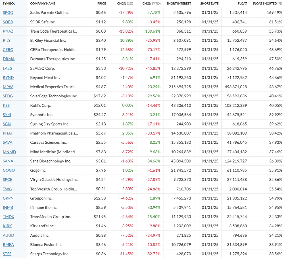Sort by the FLOAT SHORTED (%) column header
Viewport: 284px width, 258px height.
click(x=268, y=3)
